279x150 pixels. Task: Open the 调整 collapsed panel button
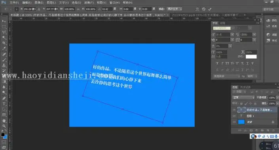pos(271,35)
